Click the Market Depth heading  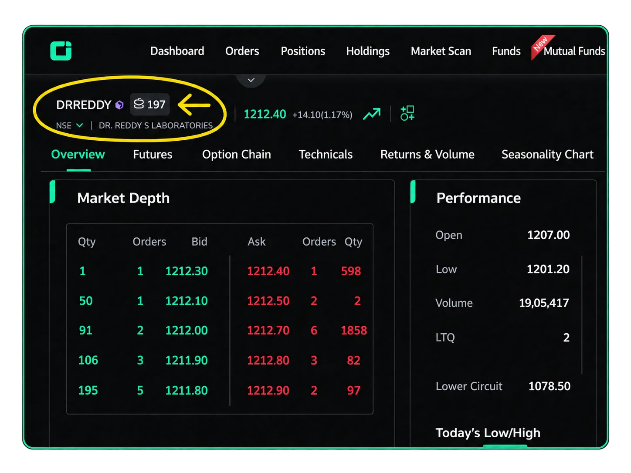pos(123,198)
